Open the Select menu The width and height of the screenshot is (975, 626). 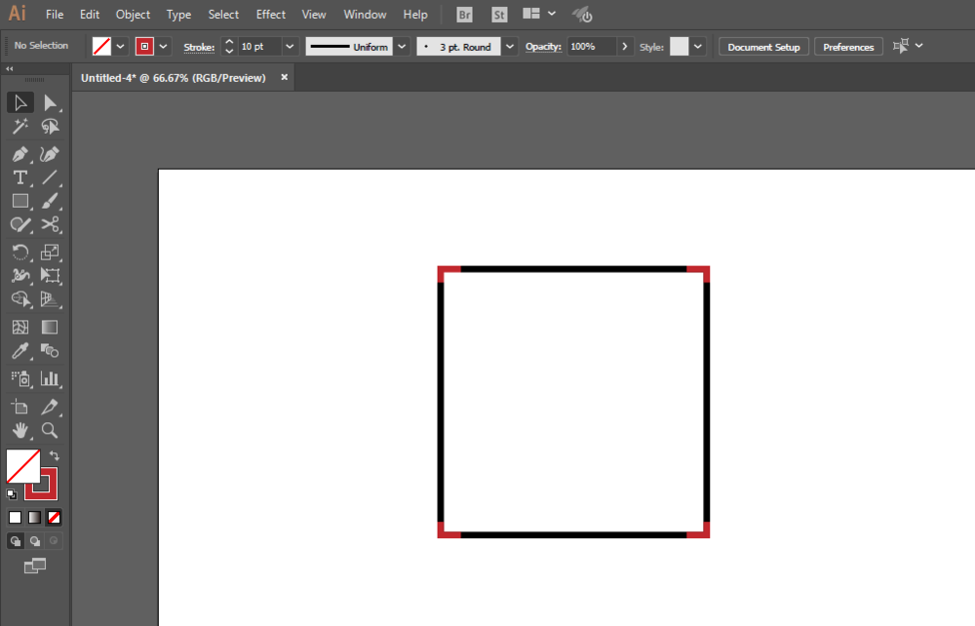click(223, 14)
